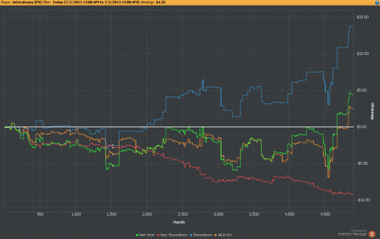Click the green Net Won legend swatch
The height and width of the screenshot is (239, 380).
coord(137,235)
